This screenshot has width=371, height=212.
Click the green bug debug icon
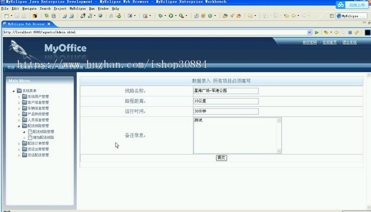tap(47, 16)
